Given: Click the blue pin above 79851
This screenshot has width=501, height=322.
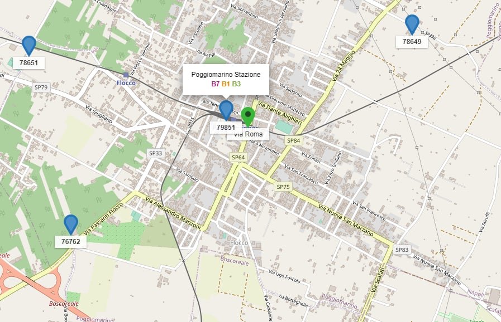Looking at the screenshot, I should pos(226,110).
